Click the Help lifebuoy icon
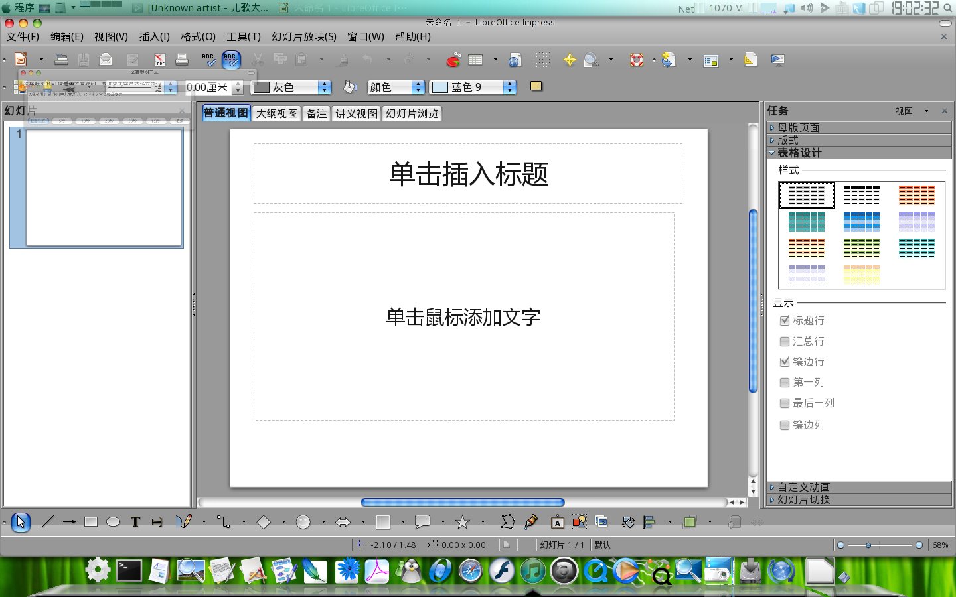Viewport: 956px width, 597px height. (637, 60)
